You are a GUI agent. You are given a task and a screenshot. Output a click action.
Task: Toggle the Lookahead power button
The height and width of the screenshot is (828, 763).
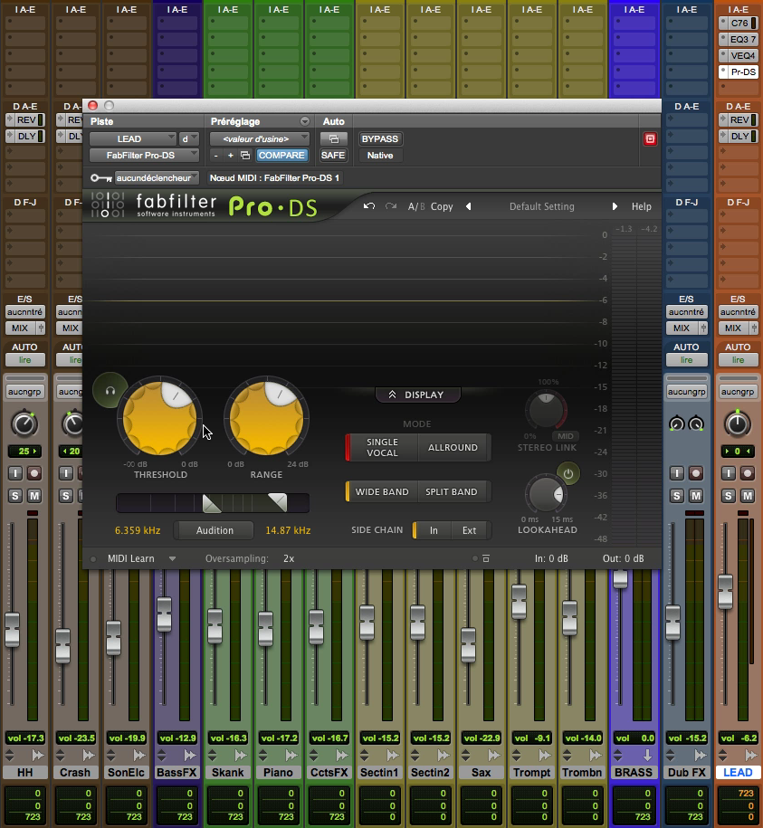pos(568,473)
